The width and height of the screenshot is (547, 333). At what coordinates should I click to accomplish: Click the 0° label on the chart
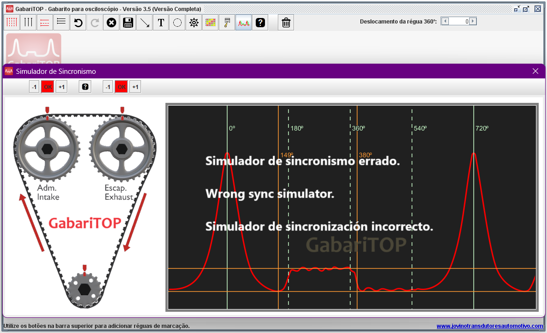pos(232,129)
